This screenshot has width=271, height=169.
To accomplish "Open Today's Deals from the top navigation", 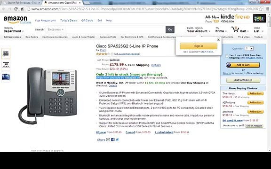I will pyautogui.click(x=68, y=20).
